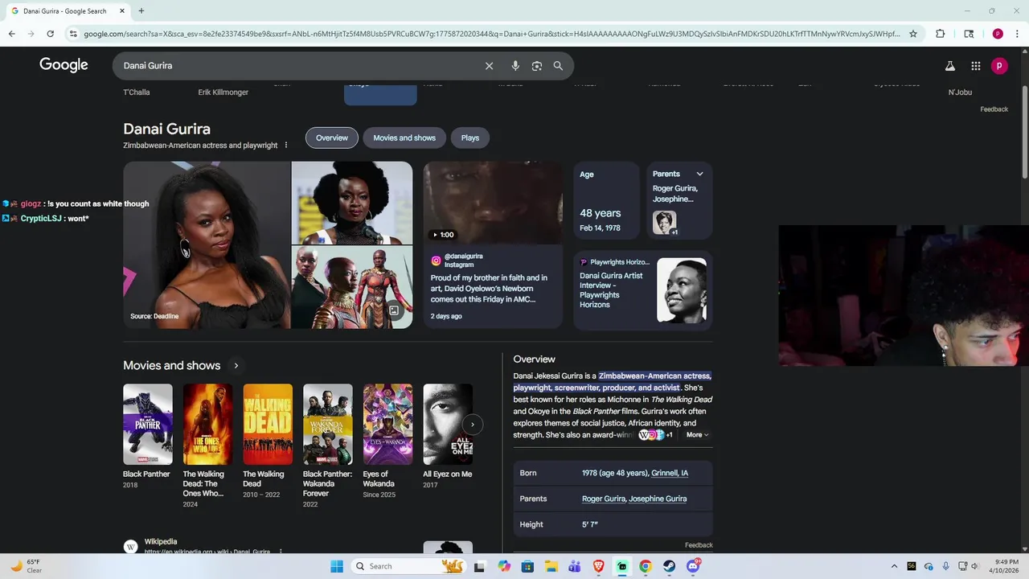Open Chrome three-dot menu
This screenshot has width=1029, height=579.
tap(1016, 34)
